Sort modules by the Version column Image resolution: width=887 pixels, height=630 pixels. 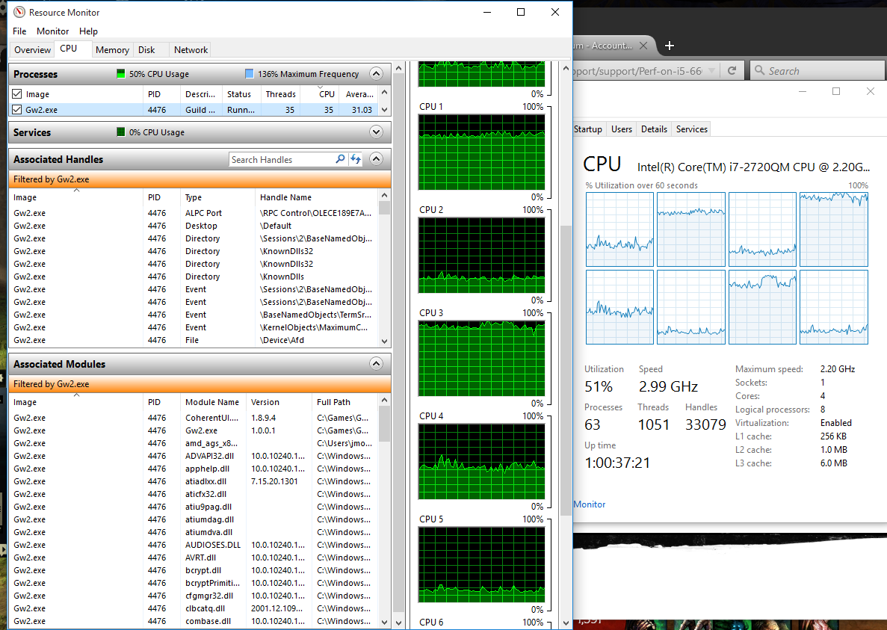pos(279,402)
